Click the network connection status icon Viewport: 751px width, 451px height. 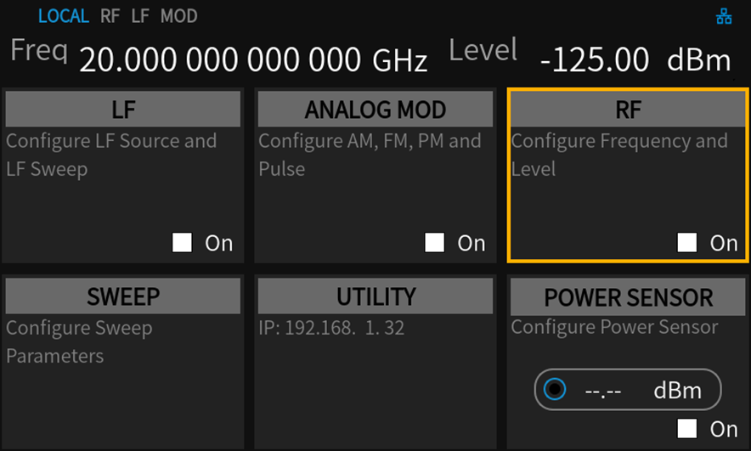tap(724, 16)
